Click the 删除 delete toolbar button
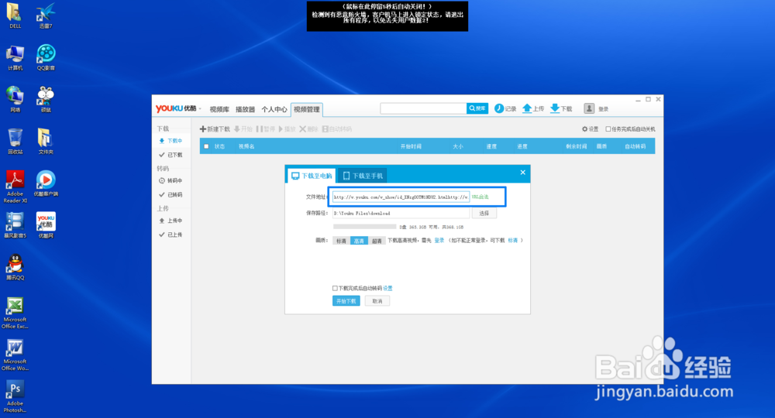Image resolution: width=775 pixels, height=418 pixels. pos(309,129)
